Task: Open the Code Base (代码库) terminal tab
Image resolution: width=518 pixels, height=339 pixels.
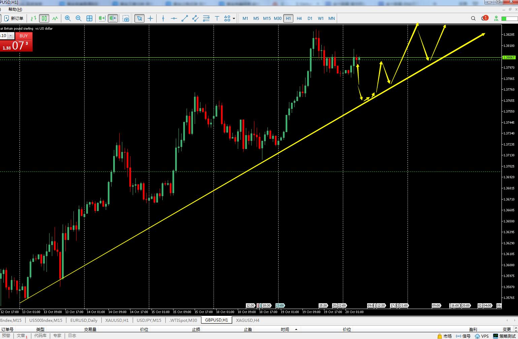Action: pyautogui.click(x=40, y=336)
